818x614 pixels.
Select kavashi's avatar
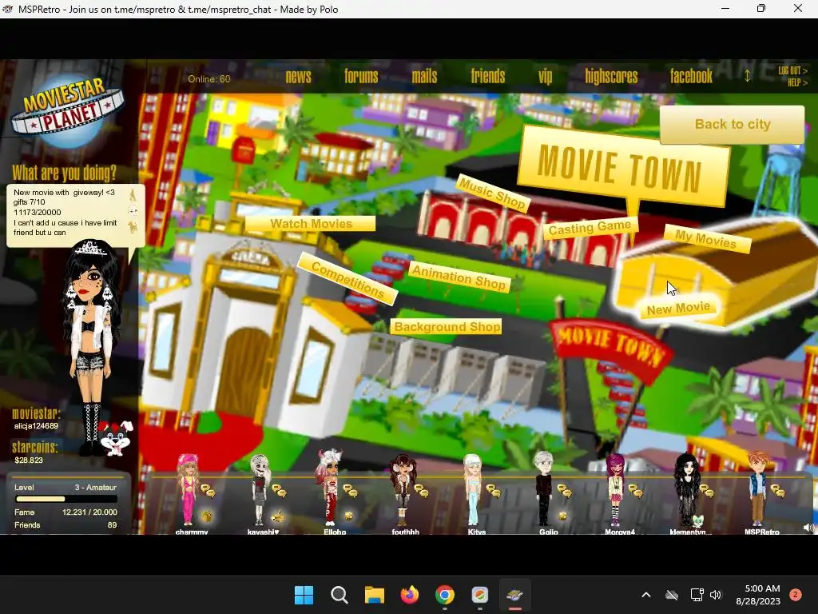coord(260,489)
